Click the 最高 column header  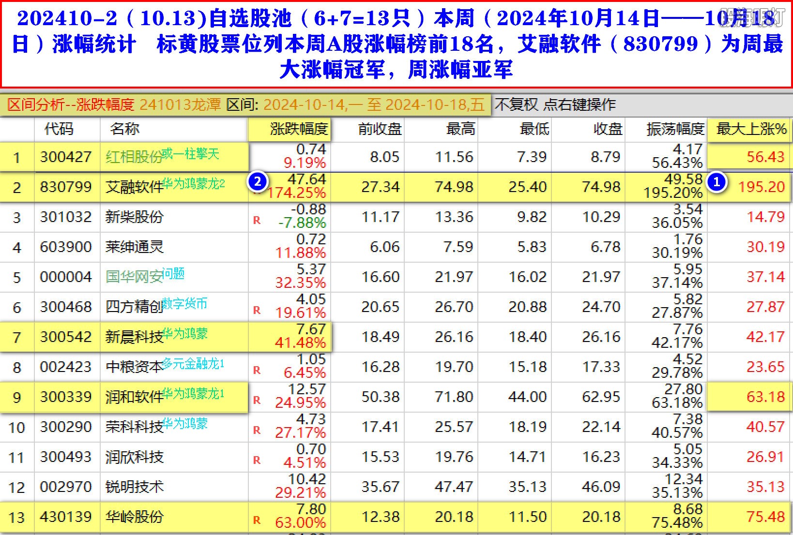461,129
